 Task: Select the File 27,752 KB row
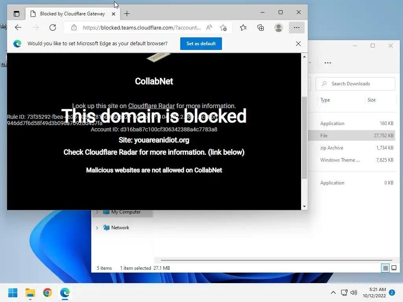tap(352, 136)
